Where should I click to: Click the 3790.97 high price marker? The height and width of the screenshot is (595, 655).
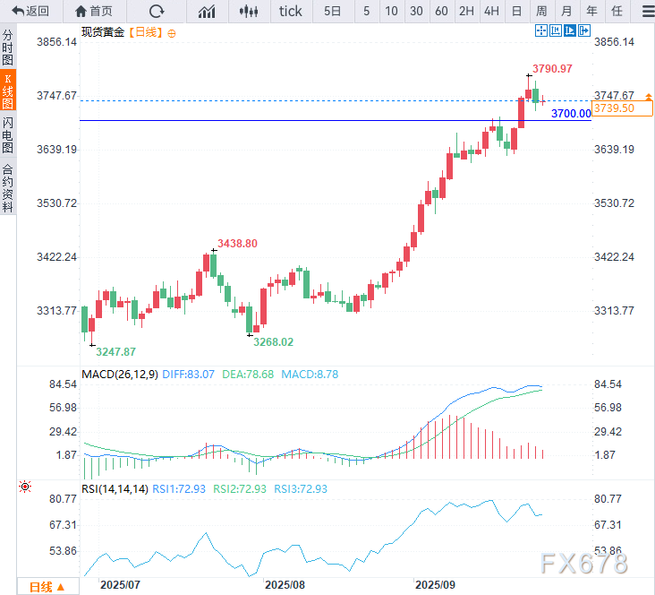point(552,69)
